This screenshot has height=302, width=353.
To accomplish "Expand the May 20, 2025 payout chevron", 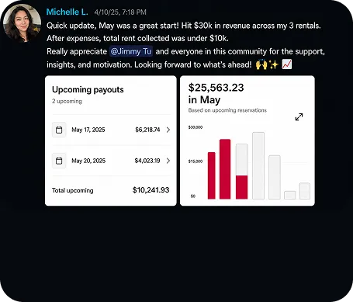I will (168, 161).
